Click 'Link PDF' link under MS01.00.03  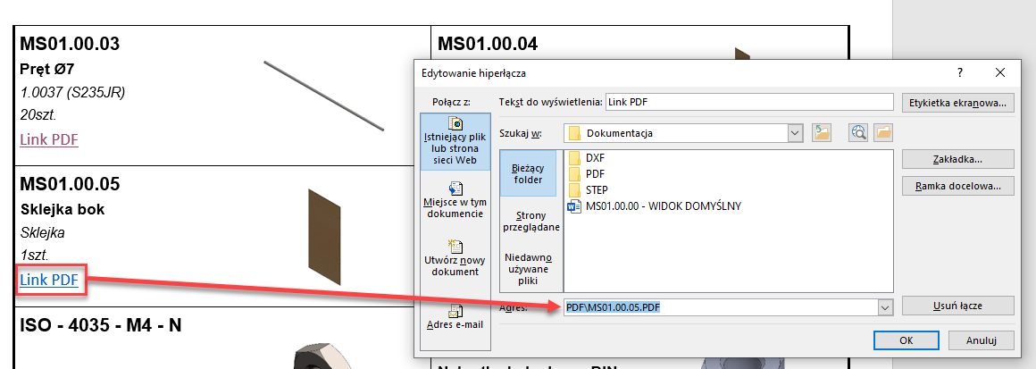coord(49,139)
